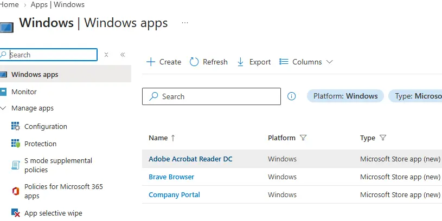Click the Configuration grid-gear icon
Screen dimensions: 442x221
pyautogui.click(x=16, y=126)
